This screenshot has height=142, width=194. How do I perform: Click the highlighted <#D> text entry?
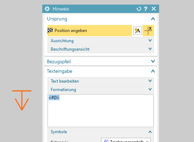(x=54, y=98)
